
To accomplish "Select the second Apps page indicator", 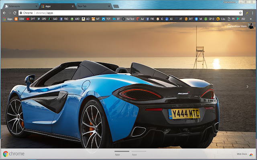I will [139, 153].
